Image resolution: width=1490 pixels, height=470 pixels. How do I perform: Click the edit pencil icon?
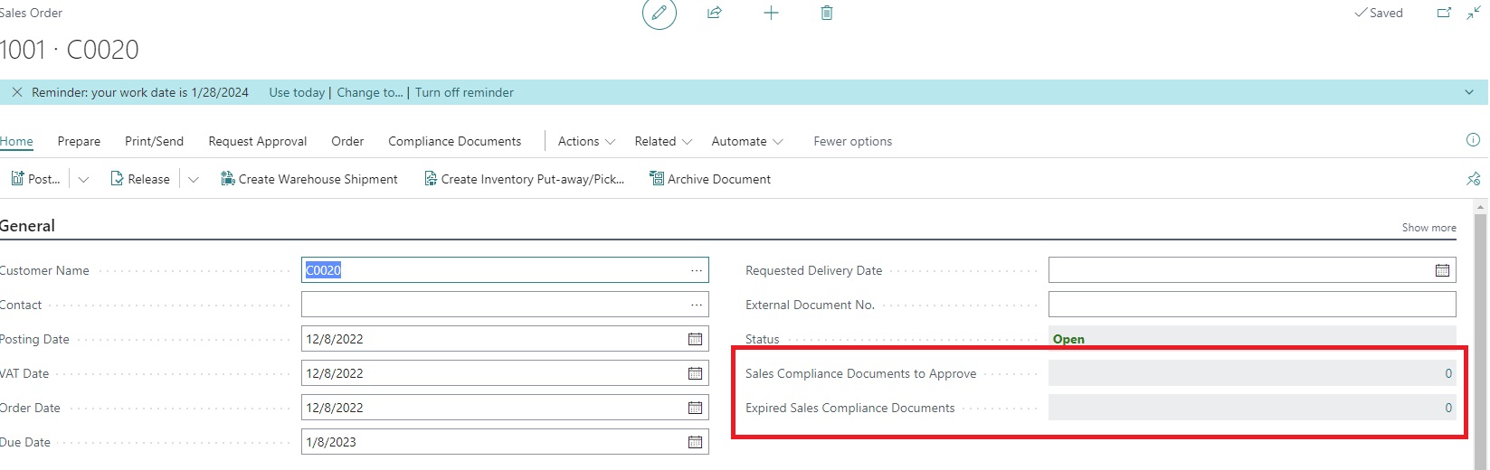tap(659, 14)
